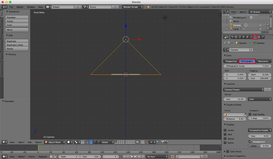The image size is (273, 159).
Task: Open the sensor fit Auto dropdown
Action: [x=259, y=99]
